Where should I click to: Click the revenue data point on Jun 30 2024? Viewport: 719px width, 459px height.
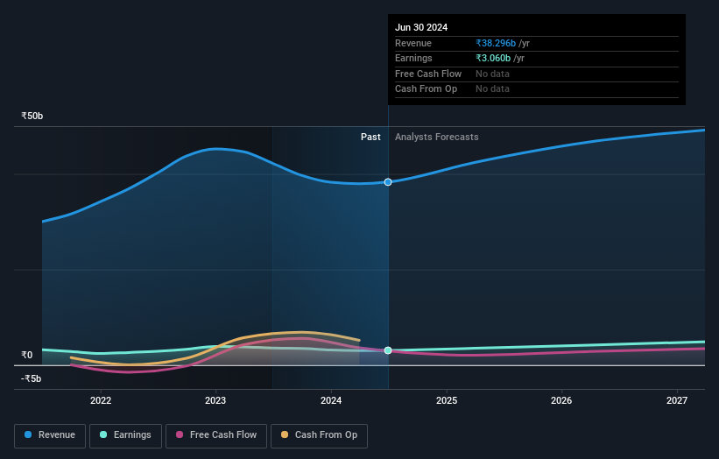[388, 182]
